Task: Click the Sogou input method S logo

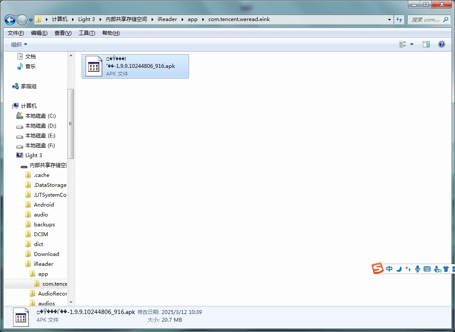Action: click(x=378, y=269)
